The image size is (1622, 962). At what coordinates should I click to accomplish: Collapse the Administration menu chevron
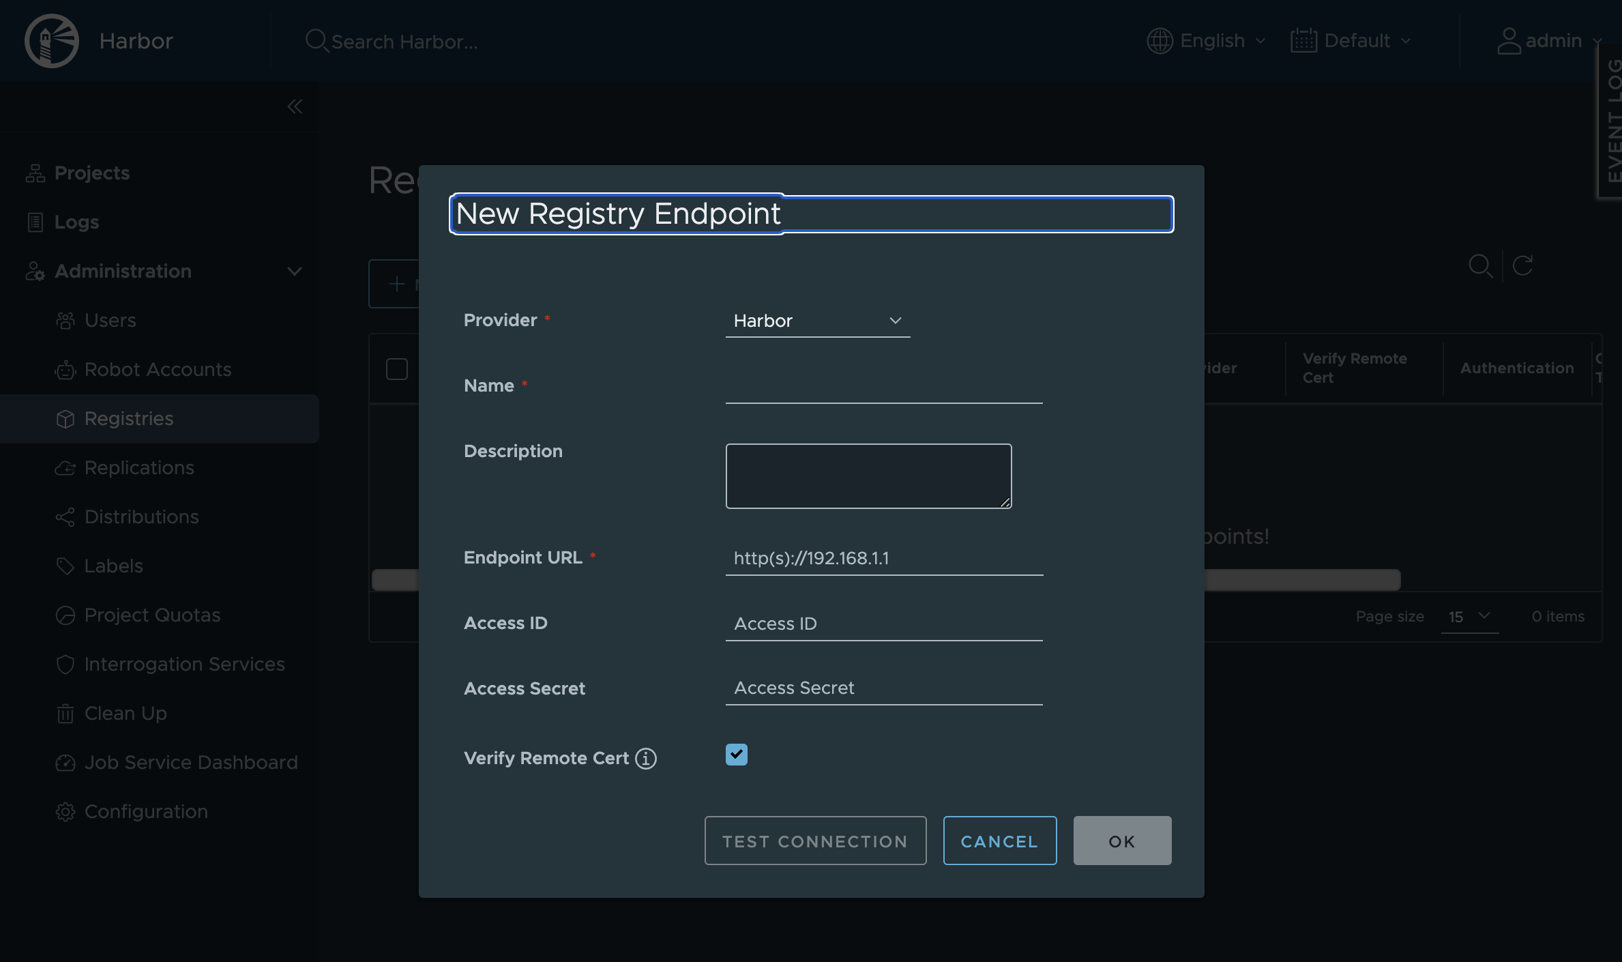pyautogui.click(x=295, y=272)
